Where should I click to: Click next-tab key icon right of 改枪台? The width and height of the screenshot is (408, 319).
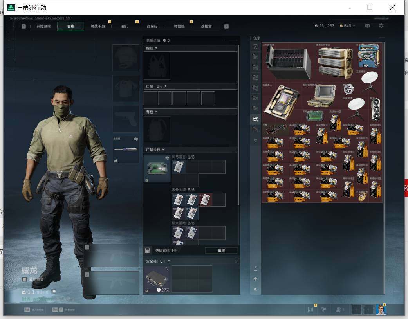226,26
